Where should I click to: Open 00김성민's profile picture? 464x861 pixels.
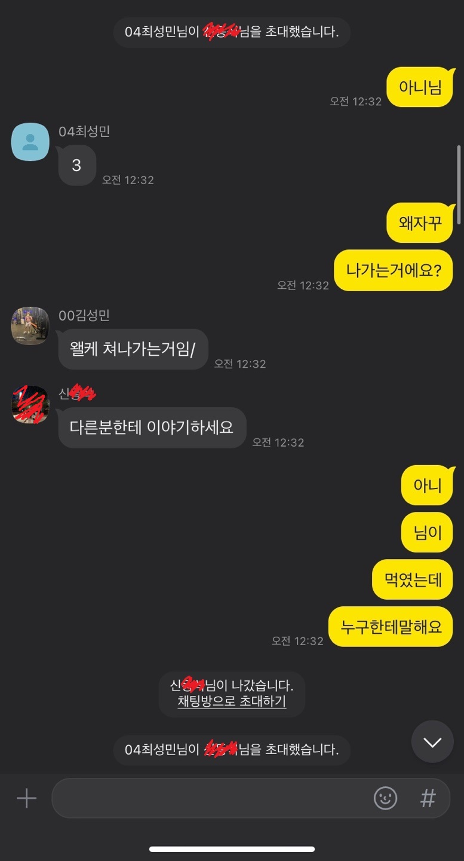tap(30, 326)
